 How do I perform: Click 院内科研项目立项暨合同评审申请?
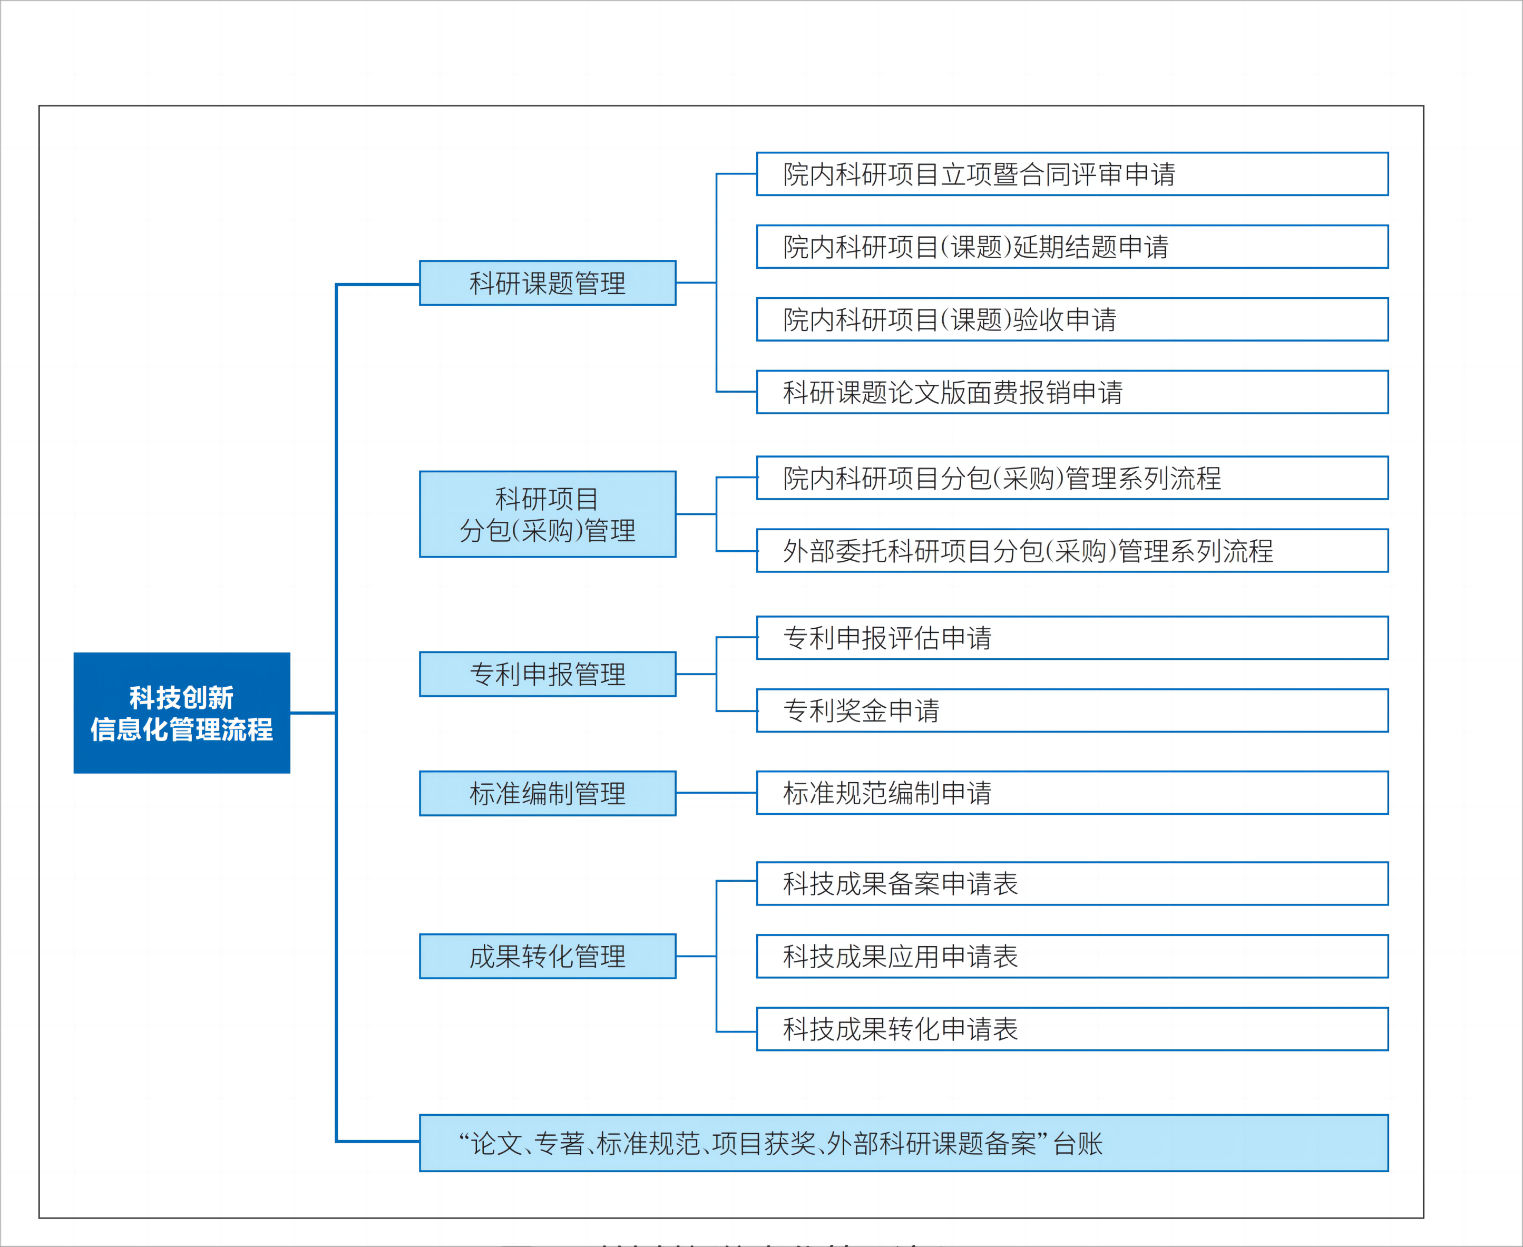[x=1073, y=174]
